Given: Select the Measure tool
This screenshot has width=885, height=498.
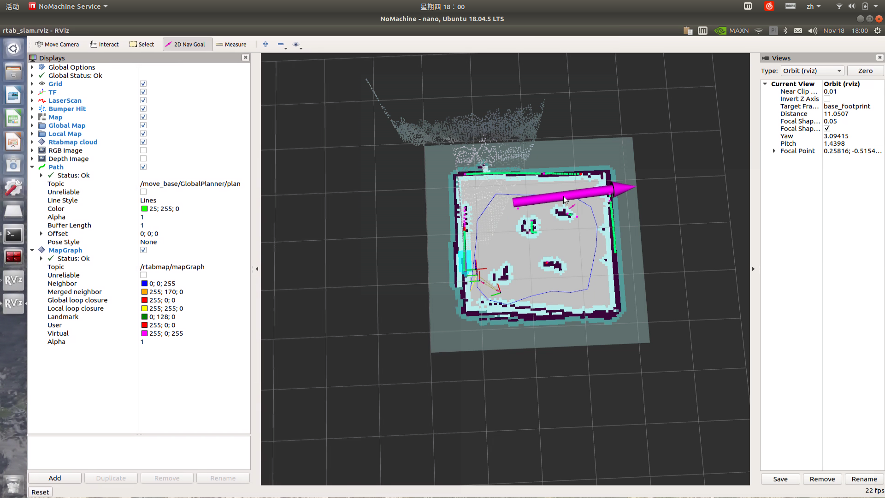Looking at the screenshot, I should [x=231, y=44].
